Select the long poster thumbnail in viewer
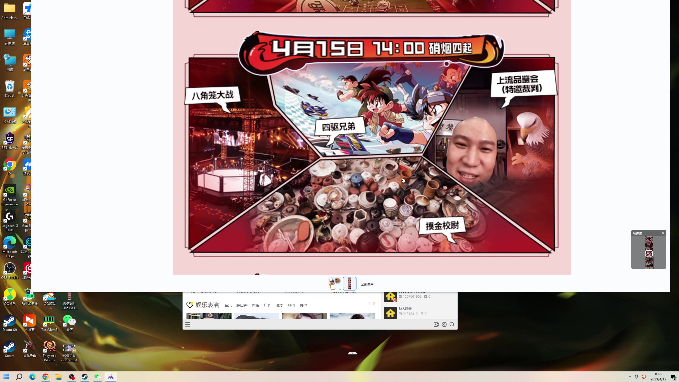 [x=349, y=284]
